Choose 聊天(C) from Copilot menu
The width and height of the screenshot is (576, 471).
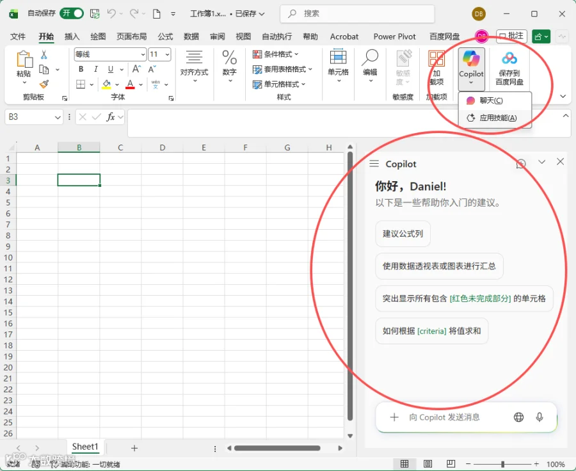pos(495,100)
